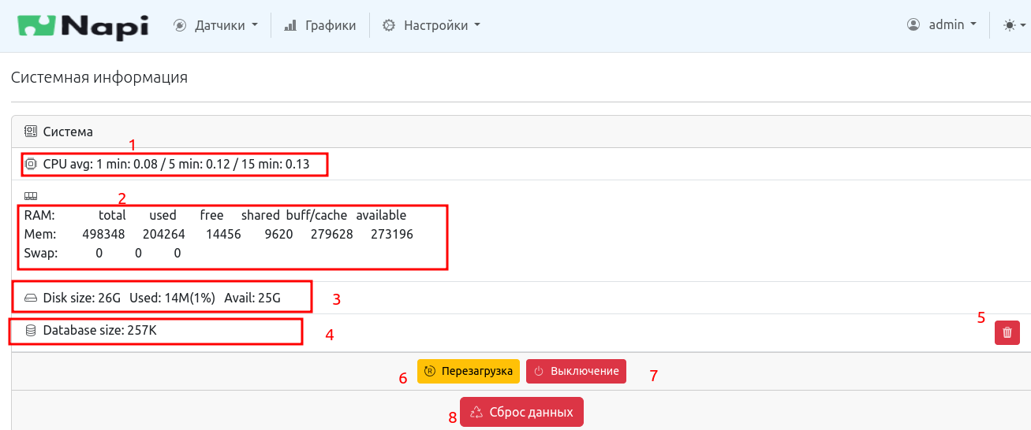
Task: Click the CPU chip icon beside CPU avg
Action: (31, 165)
